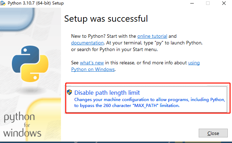The height and width of the screenshot is (143, 232).
Task: Select Disable path length limit option
Action: pyautogui.click(x=107, y=93)
